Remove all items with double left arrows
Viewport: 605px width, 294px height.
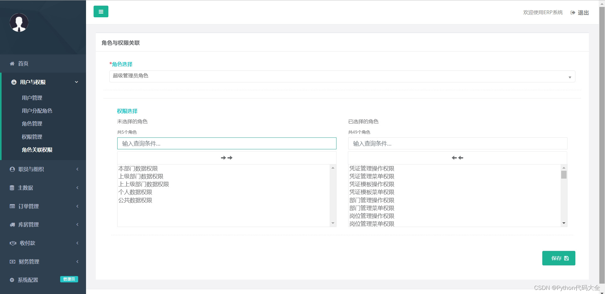tap(458, 158)
